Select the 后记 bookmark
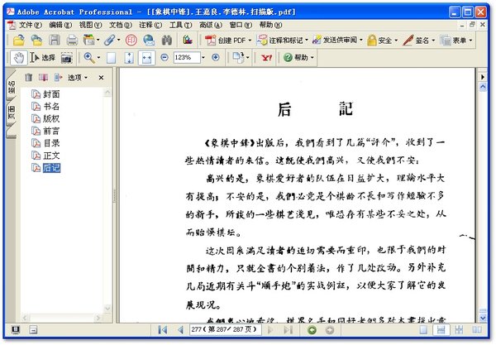This screenshot has width=496, height=345. [x=51, y=167]
